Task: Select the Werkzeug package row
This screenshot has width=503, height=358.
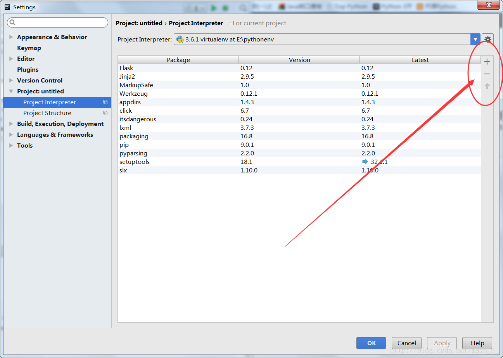Action: point(299,94)
